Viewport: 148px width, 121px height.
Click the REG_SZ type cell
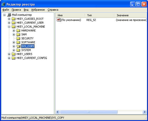[91, 20]
